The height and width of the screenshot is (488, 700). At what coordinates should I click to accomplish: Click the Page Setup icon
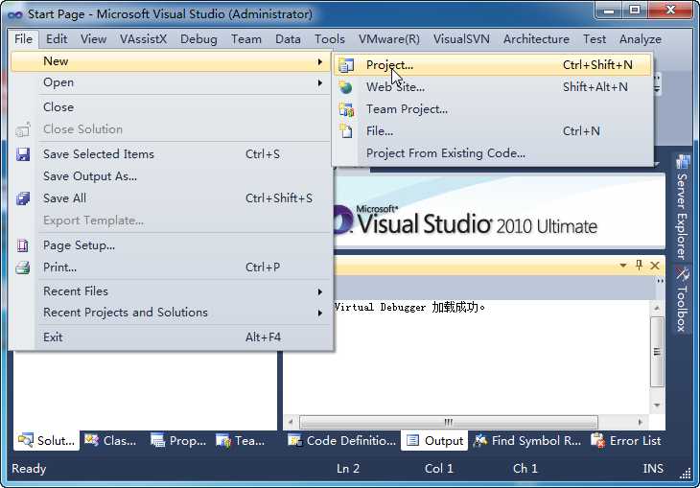(x=23, y=245)
